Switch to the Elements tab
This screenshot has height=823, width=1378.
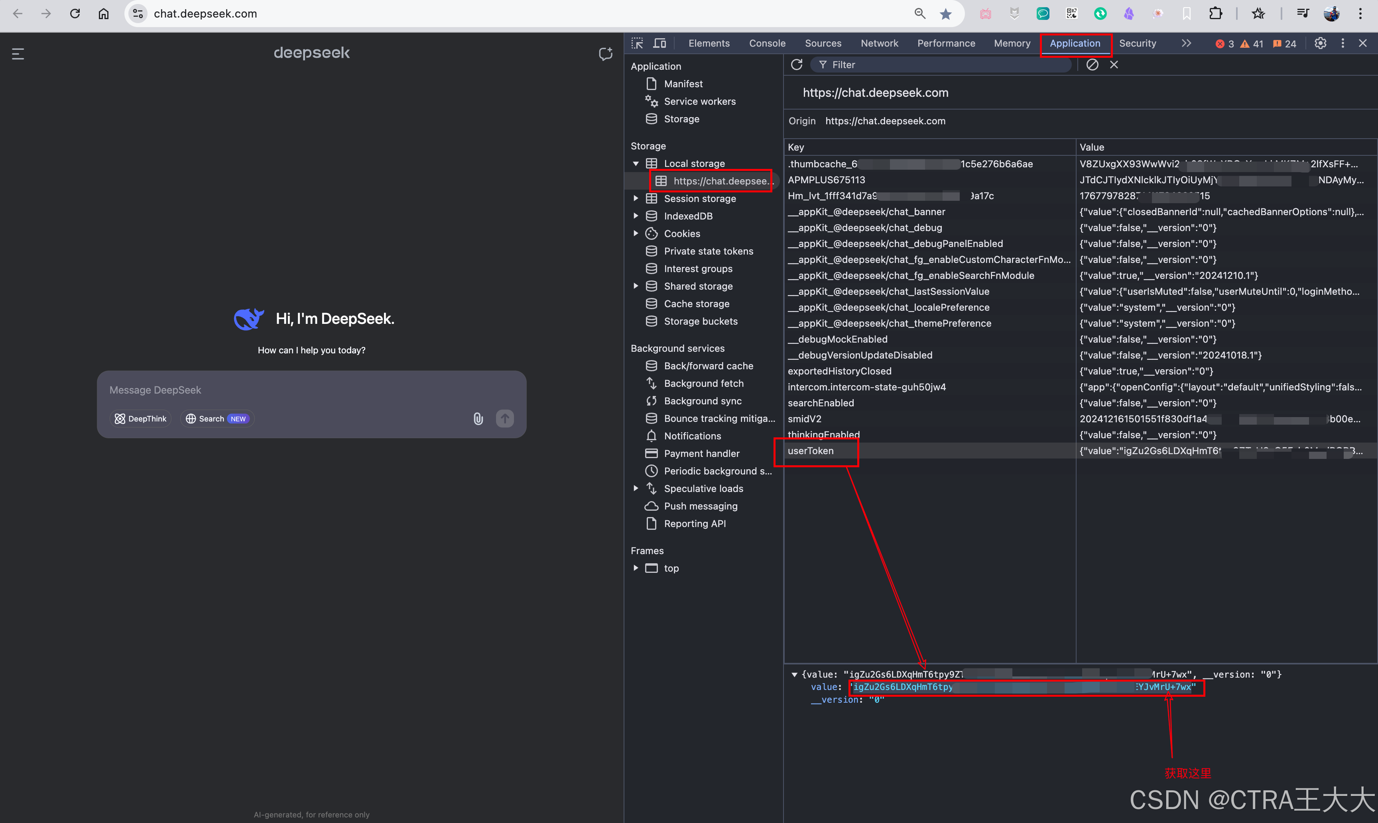[709, 43]
